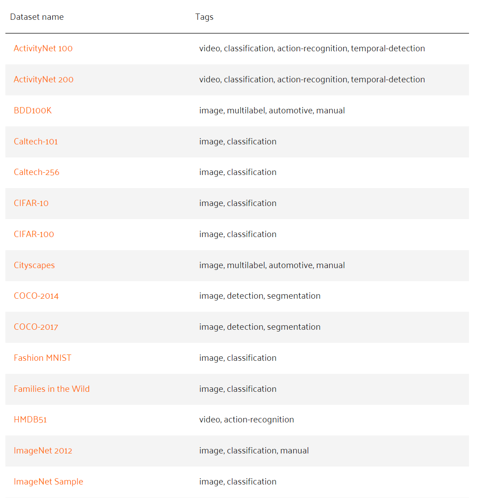Click the Cityscapes dataset link
Screen dimensions: 478x498
[x=34, y=265]
